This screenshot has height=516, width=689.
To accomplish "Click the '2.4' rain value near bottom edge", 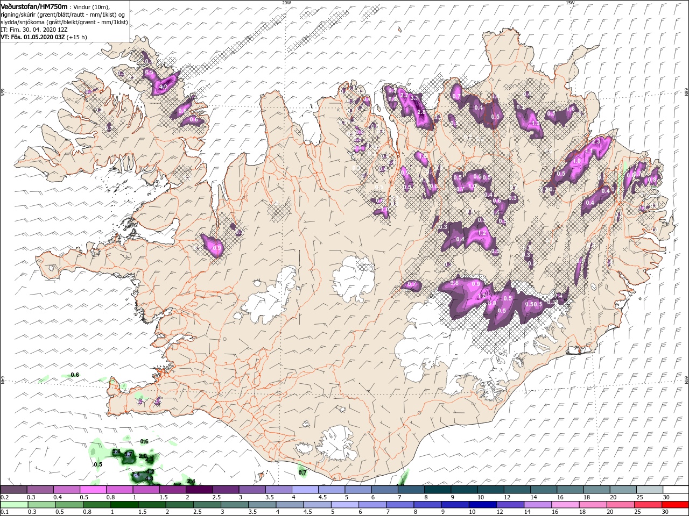I will (191, 481).
